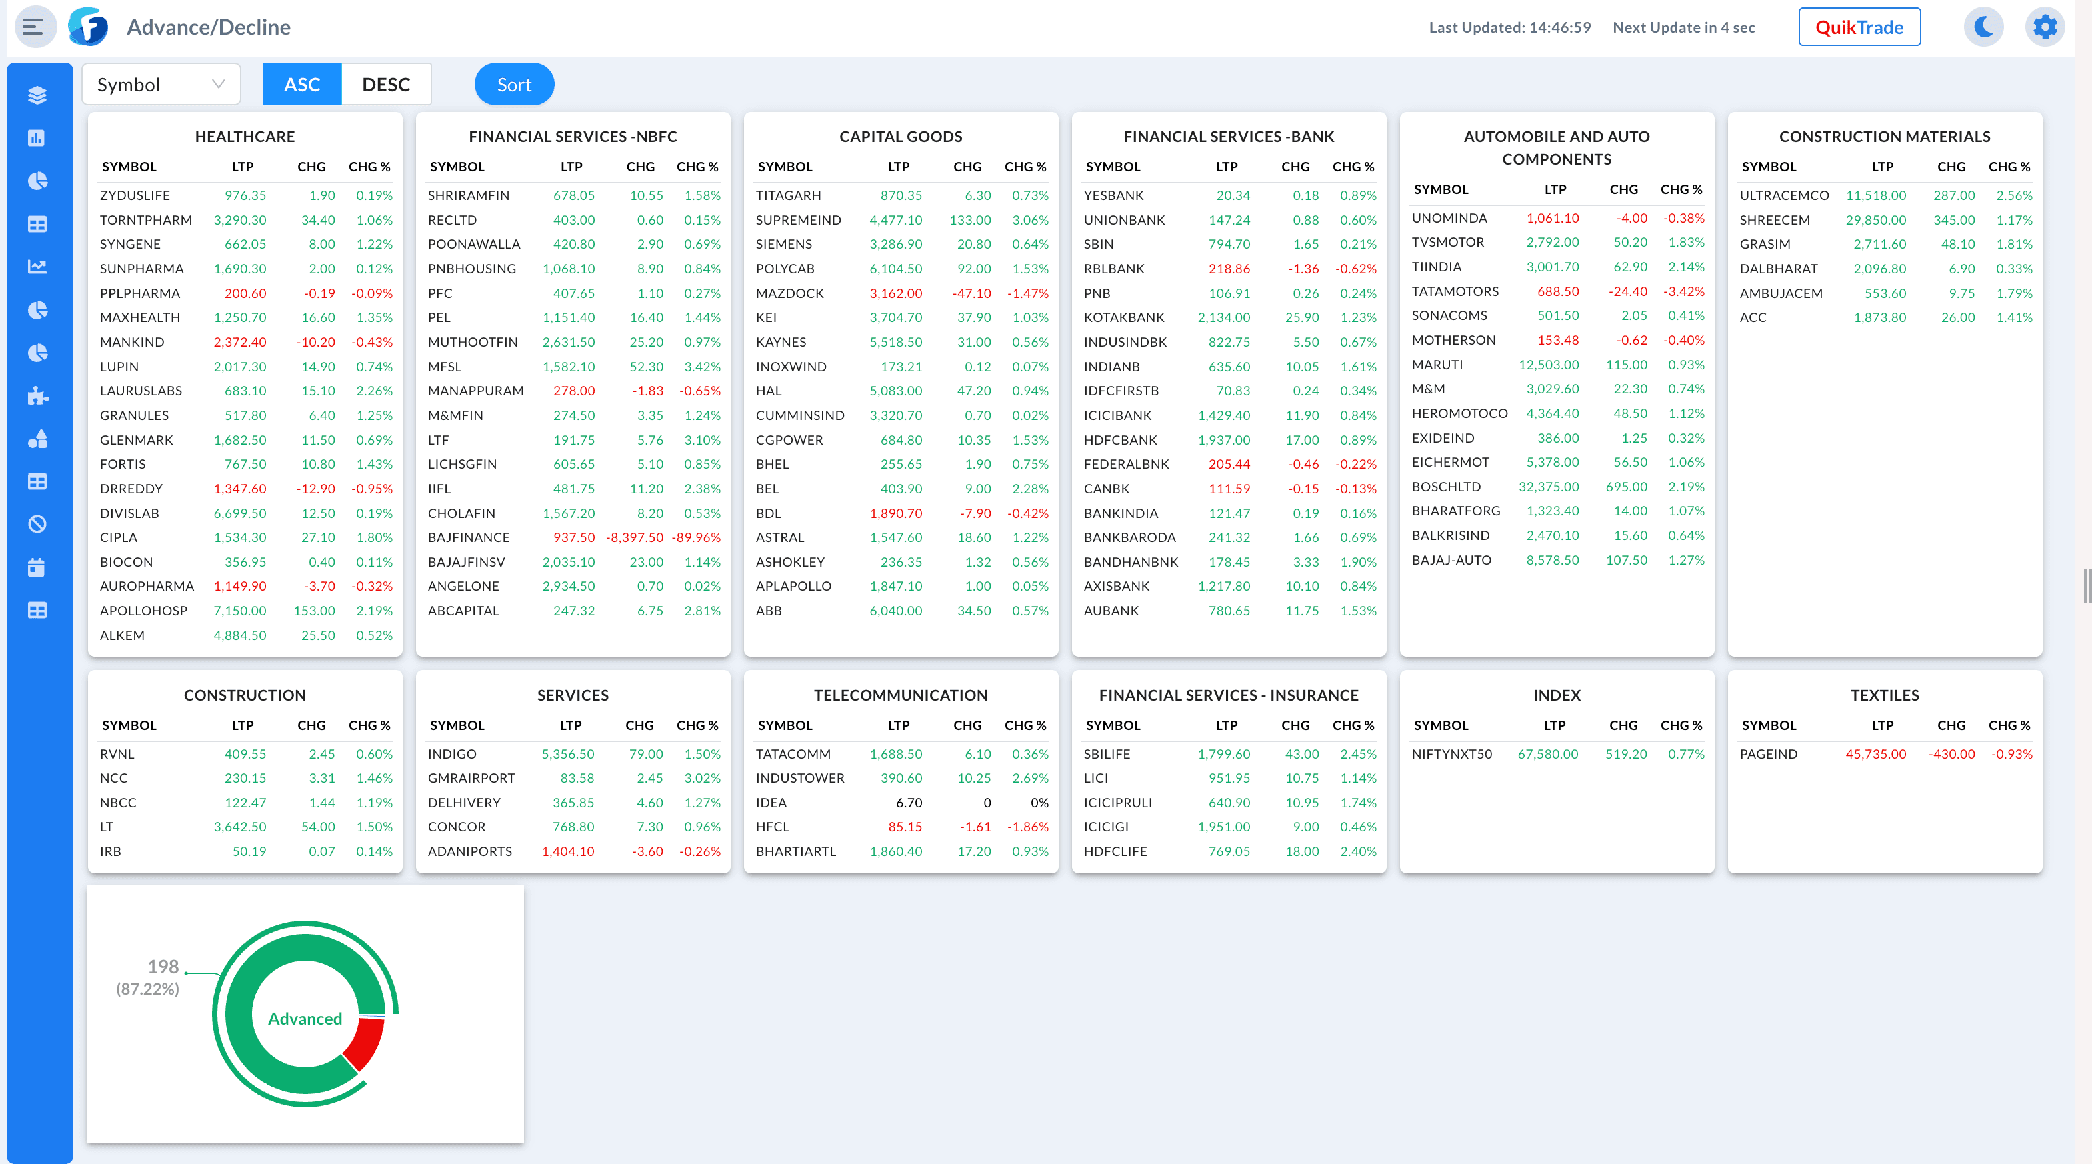Select BHARTIARTL symbol

tap(795, 851)
